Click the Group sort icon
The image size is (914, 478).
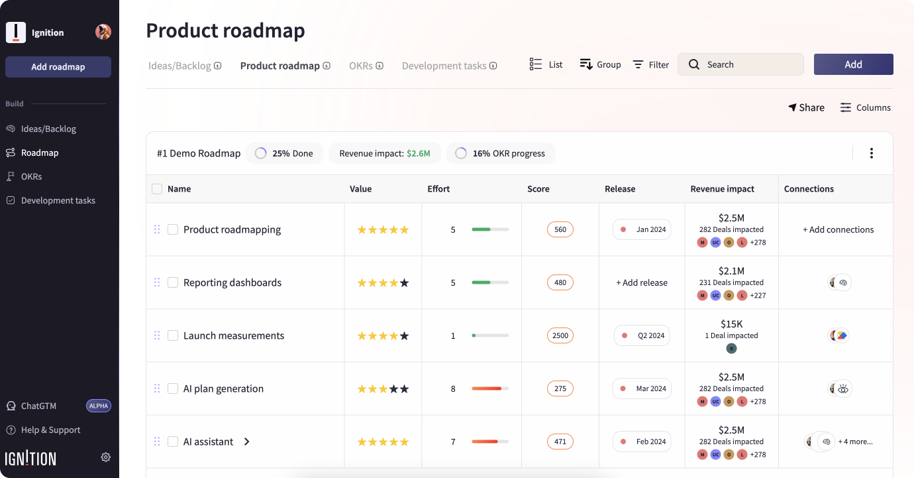pyautogui.click(x=586, y=64)
